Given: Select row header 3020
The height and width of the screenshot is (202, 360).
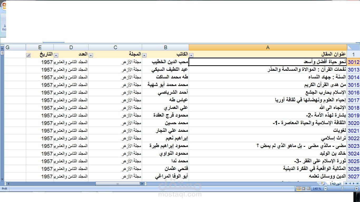Looking at the screenshot, I should click(353, 123).
